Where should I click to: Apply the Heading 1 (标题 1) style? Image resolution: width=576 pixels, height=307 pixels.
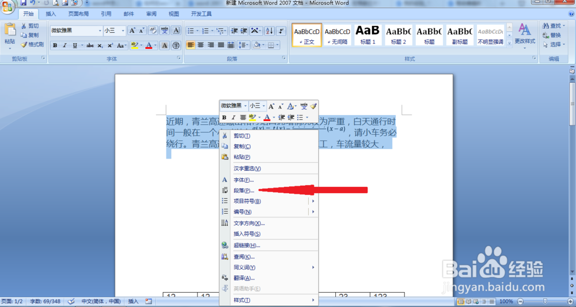368,35
